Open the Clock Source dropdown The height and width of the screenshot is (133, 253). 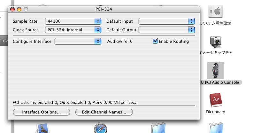click(73, 30)
